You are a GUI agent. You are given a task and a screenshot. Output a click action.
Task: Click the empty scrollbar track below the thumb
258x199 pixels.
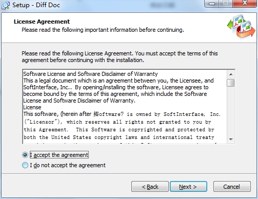pyautogui.click(x=231, y=111)
